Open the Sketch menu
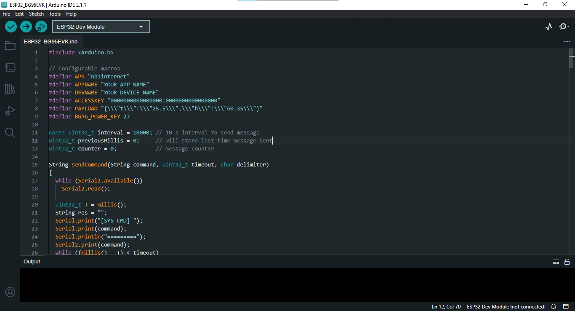575x311 pixels. pos(36,14)
